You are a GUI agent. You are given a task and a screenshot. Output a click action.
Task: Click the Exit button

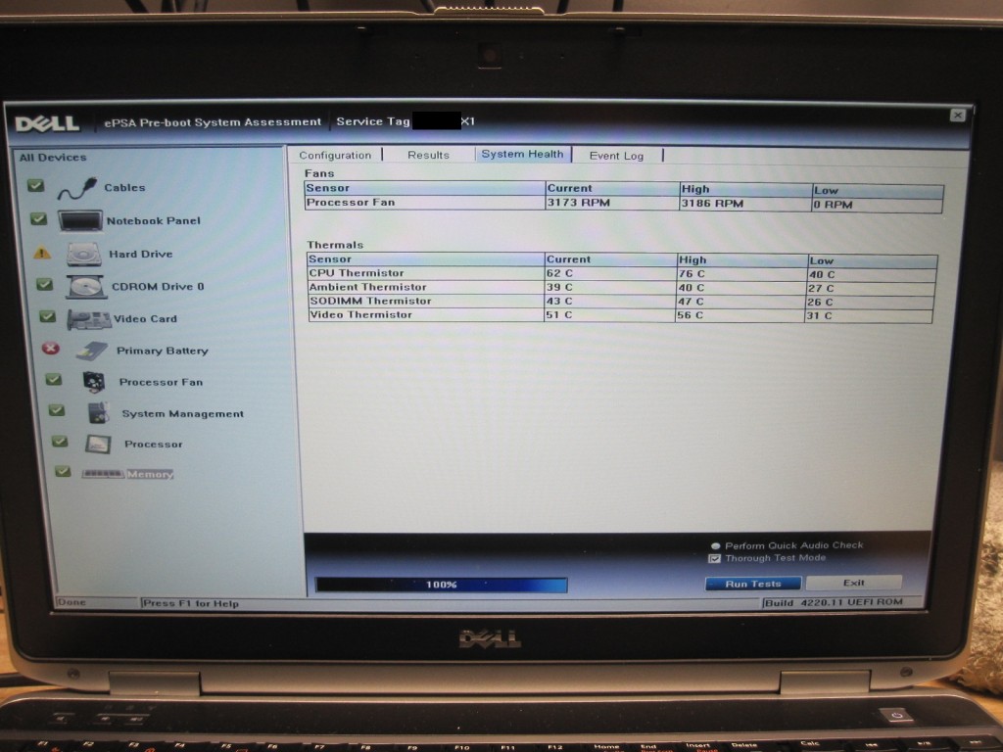(854, 583)
